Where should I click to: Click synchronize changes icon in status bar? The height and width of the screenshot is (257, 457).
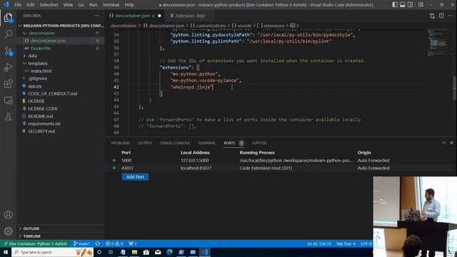pos(98,243)
